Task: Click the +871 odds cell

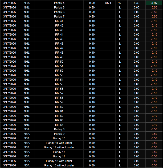Action: point(108,3)
